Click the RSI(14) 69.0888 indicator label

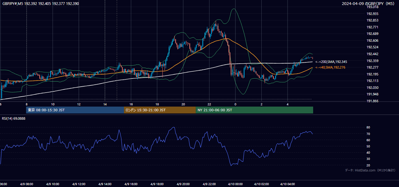click(14, 118)
